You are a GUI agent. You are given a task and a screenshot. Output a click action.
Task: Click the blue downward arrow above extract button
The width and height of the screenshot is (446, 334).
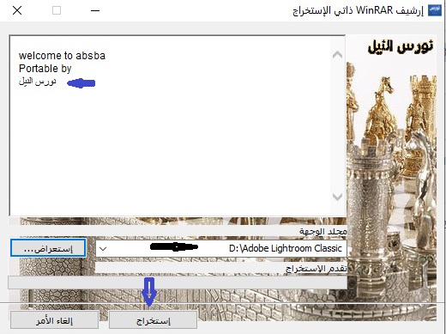point(149,291)
